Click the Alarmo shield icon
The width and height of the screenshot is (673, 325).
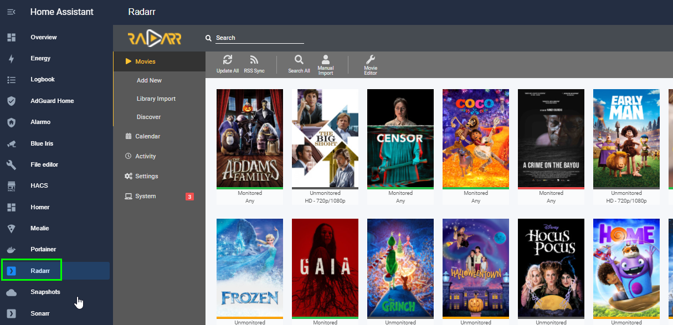[11, 122]
